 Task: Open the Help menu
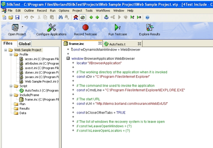130,11
